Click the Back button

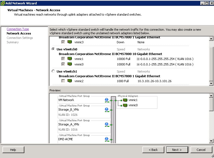click(x=153, y=150)
